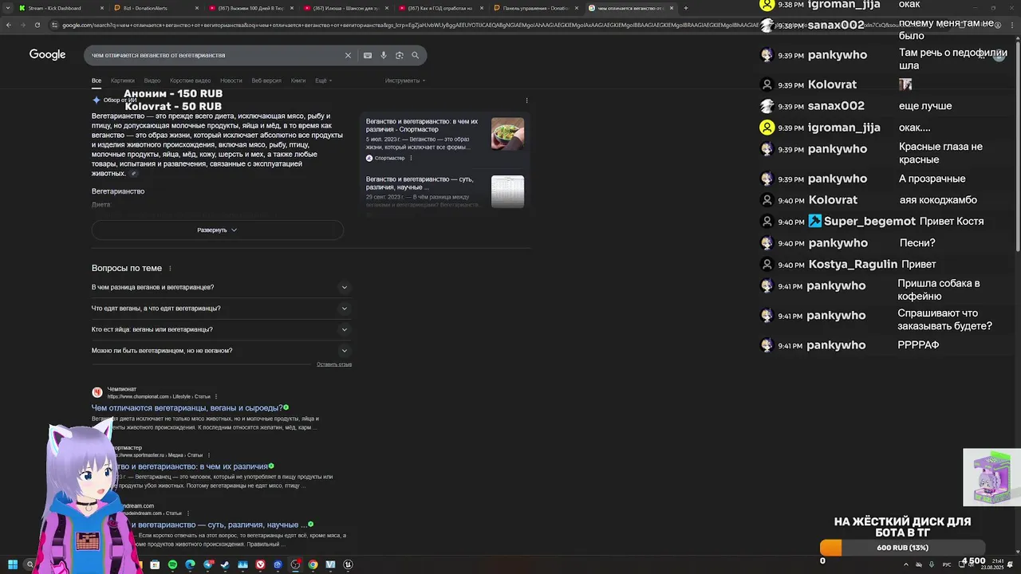
Task: Open a new browser tab with plus icon
Action: (x=685, y=8)
